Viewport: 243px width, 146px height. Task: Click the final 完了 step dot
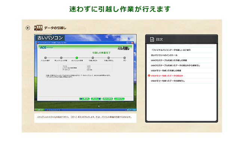pos(124,58)
